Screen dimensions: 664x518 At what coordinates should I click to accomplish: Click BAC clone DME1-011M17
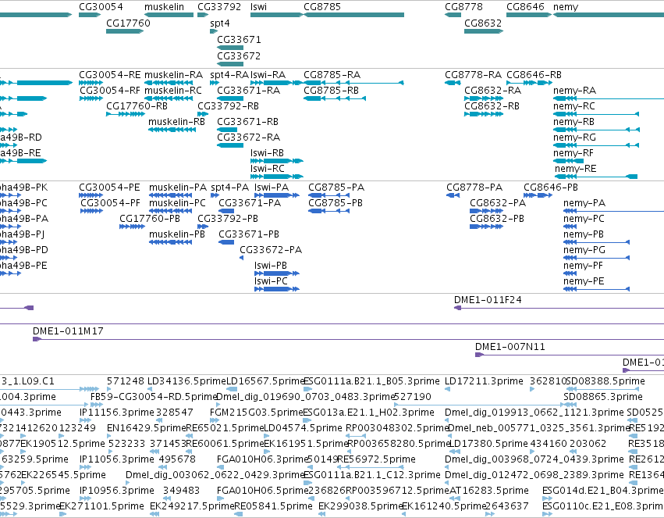coord(68,331)
